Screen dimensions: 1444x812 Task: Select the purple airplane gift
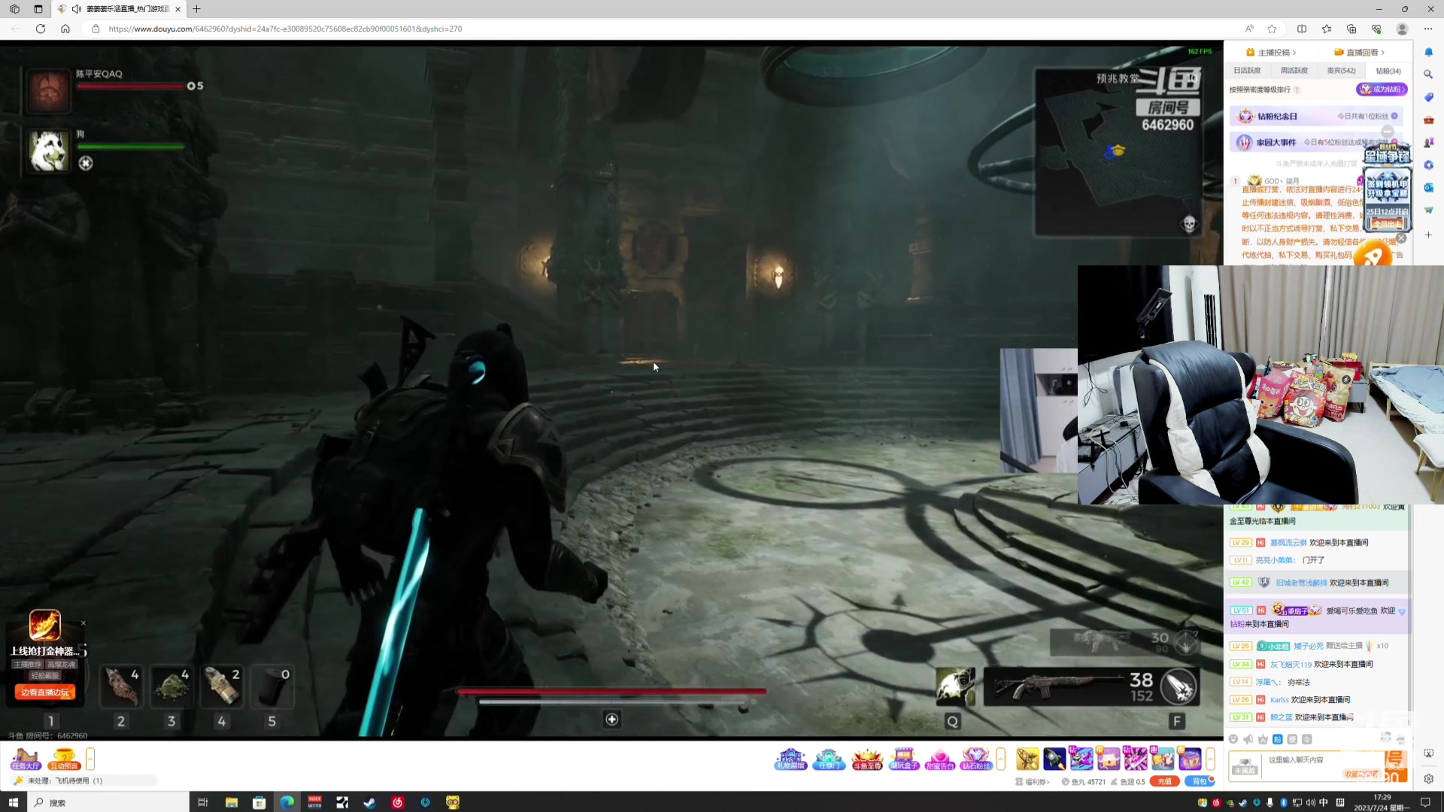click(1081, 759)
